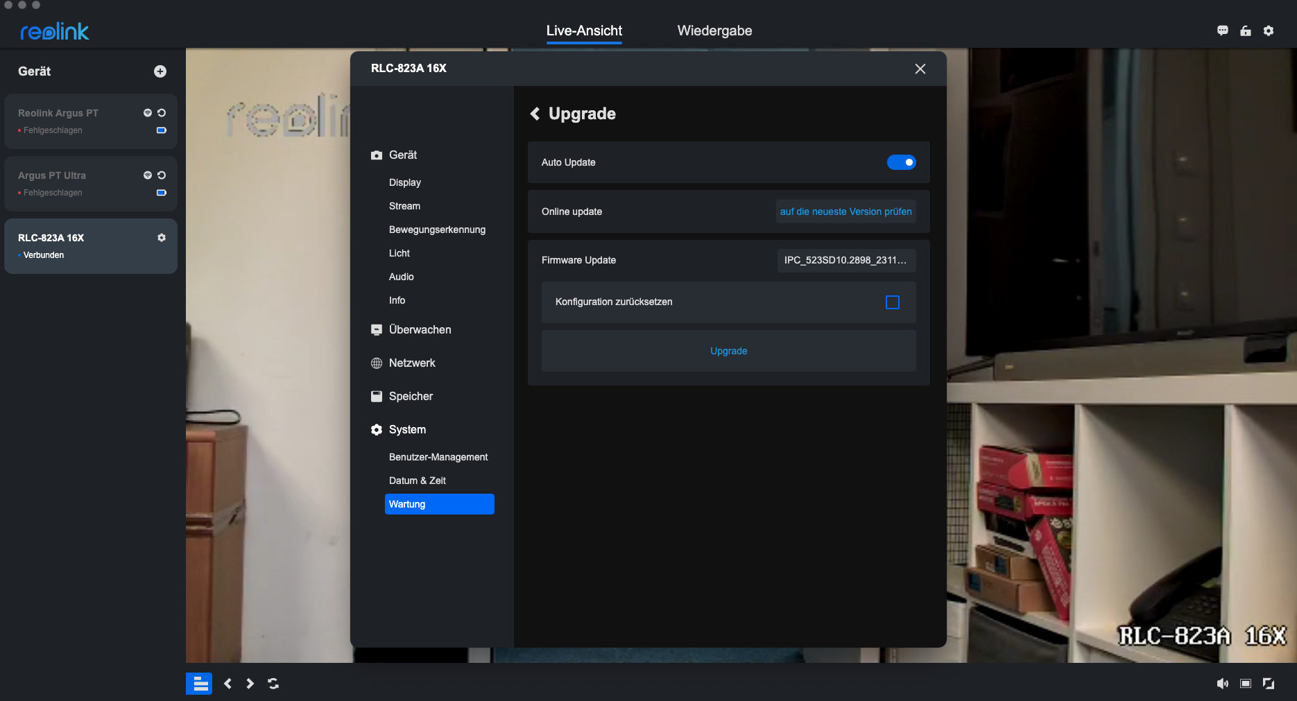Switch to the Live-Ansicht tab
Screen dimensions: 1297x701
click(x=584, y=31)
